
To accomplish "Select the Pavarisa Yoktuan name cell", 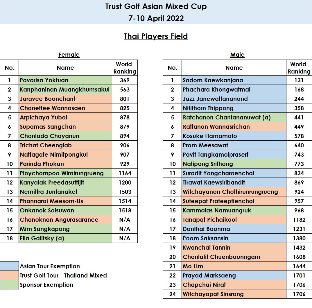I will pyautogui.click(x=65, y=80).
